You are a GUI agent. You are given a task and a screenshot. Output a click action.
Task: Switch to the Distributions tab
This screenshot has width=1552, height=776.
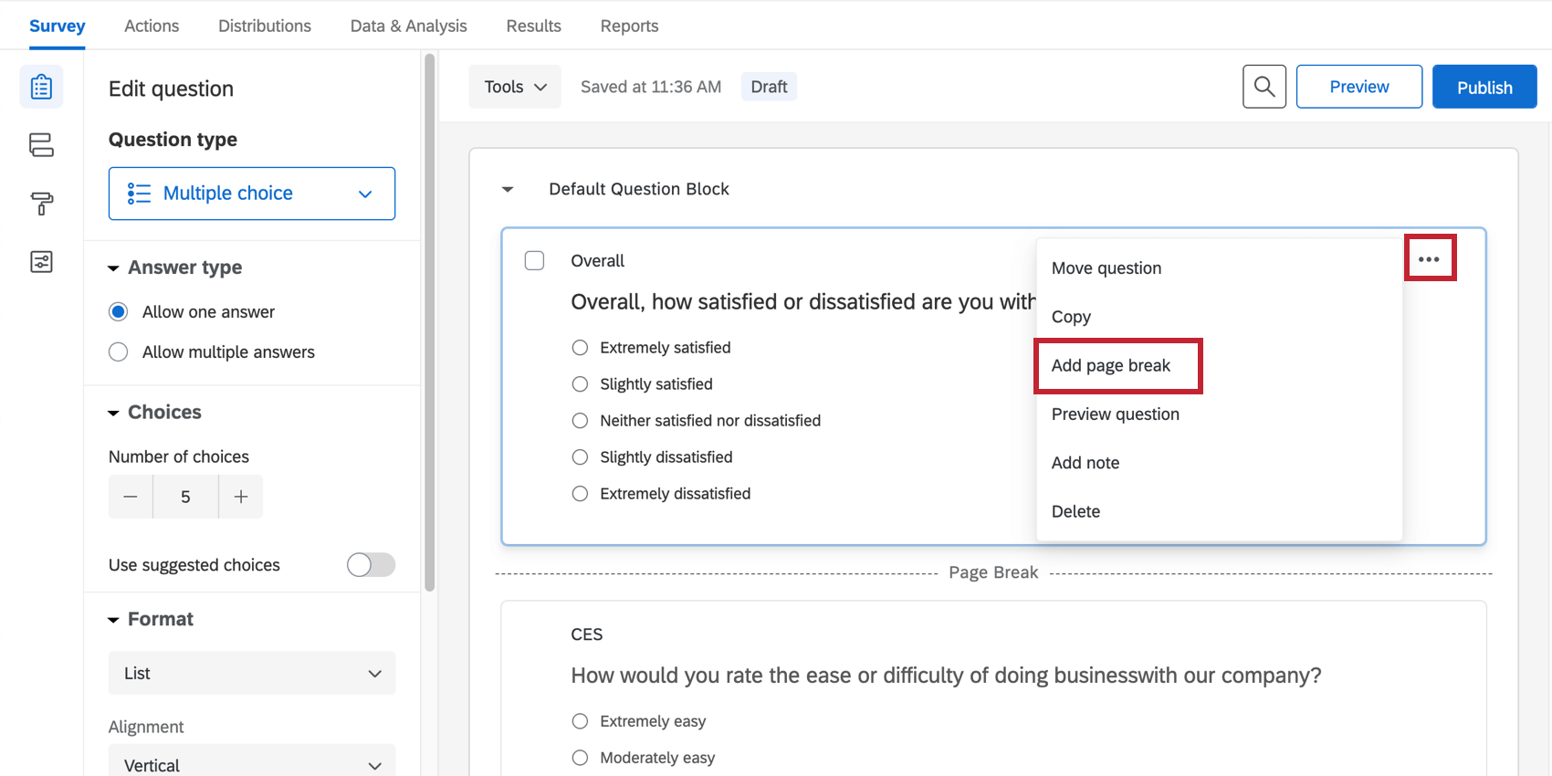click(265, 26)
